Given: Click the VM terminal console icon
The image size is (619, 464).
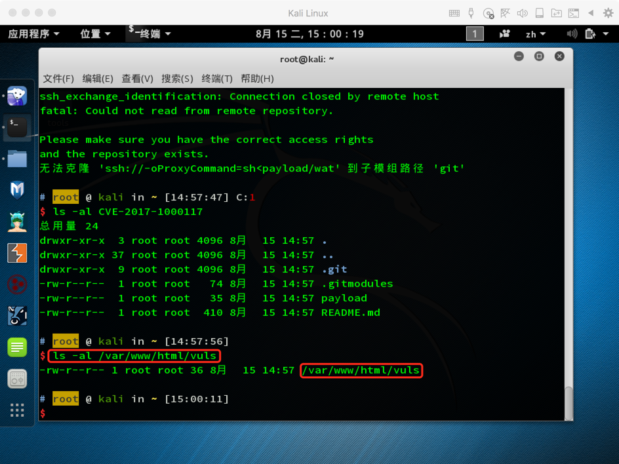Looking at the screenshot, I should pyautogui.click(x=574, y=13).
